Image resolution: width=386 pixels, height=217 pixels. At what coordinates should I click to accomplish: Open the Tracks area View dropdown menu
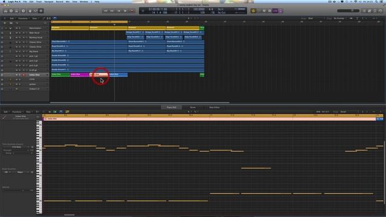35,18
